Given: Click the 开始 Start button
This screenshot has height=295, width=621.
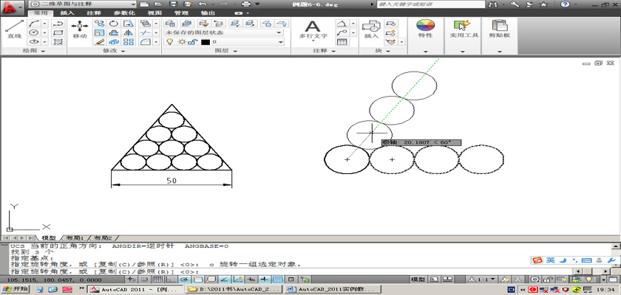Looking at the screenshot, I should pyautogui.click(x=18, y=289).
